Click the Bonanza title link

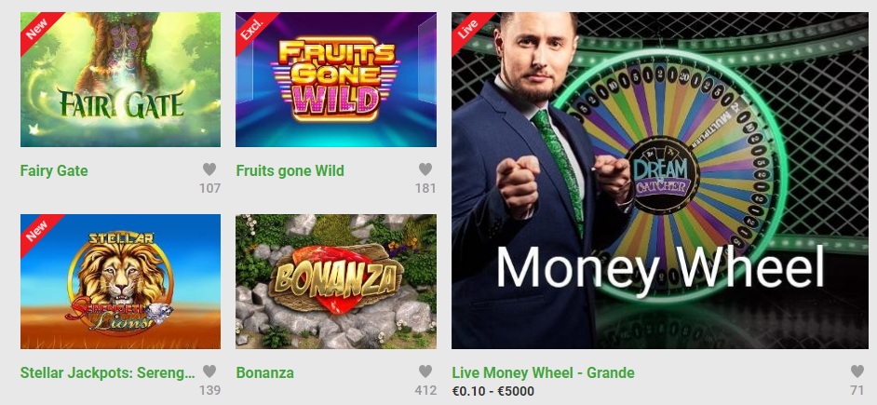264,372
